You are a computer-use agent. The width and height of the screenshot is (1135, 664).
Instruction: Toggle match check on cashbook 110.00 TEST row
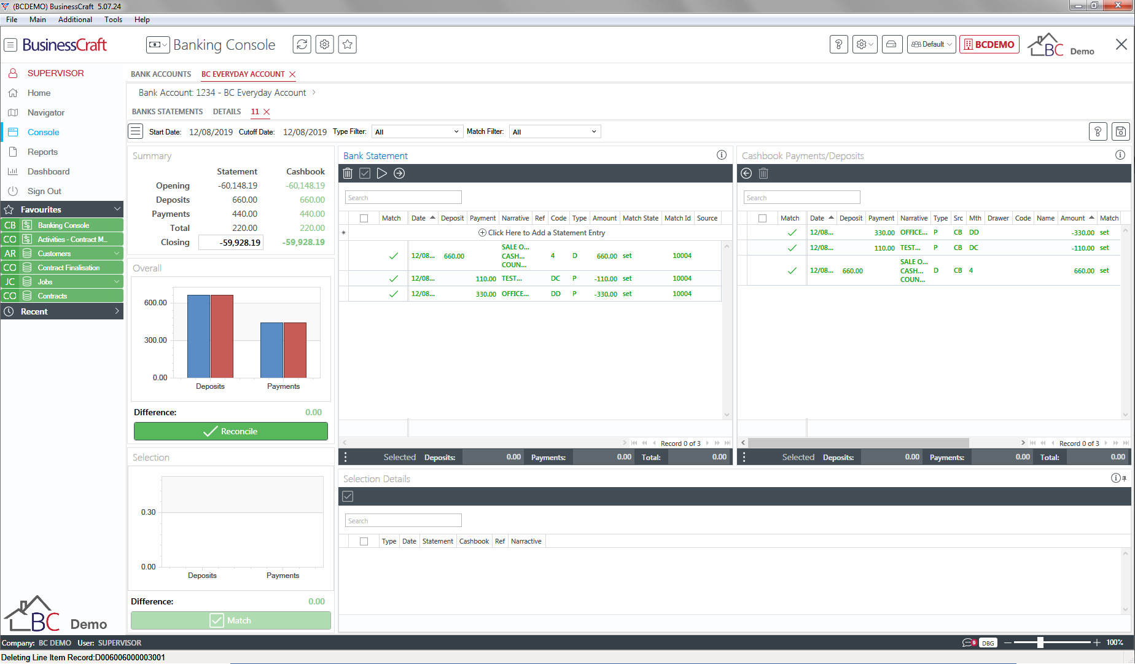pos(792,248)
